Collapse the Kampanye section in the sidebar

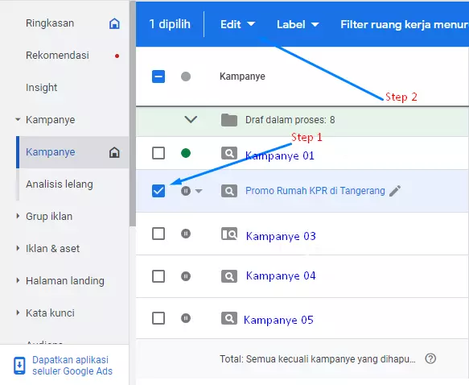[18, 120]
